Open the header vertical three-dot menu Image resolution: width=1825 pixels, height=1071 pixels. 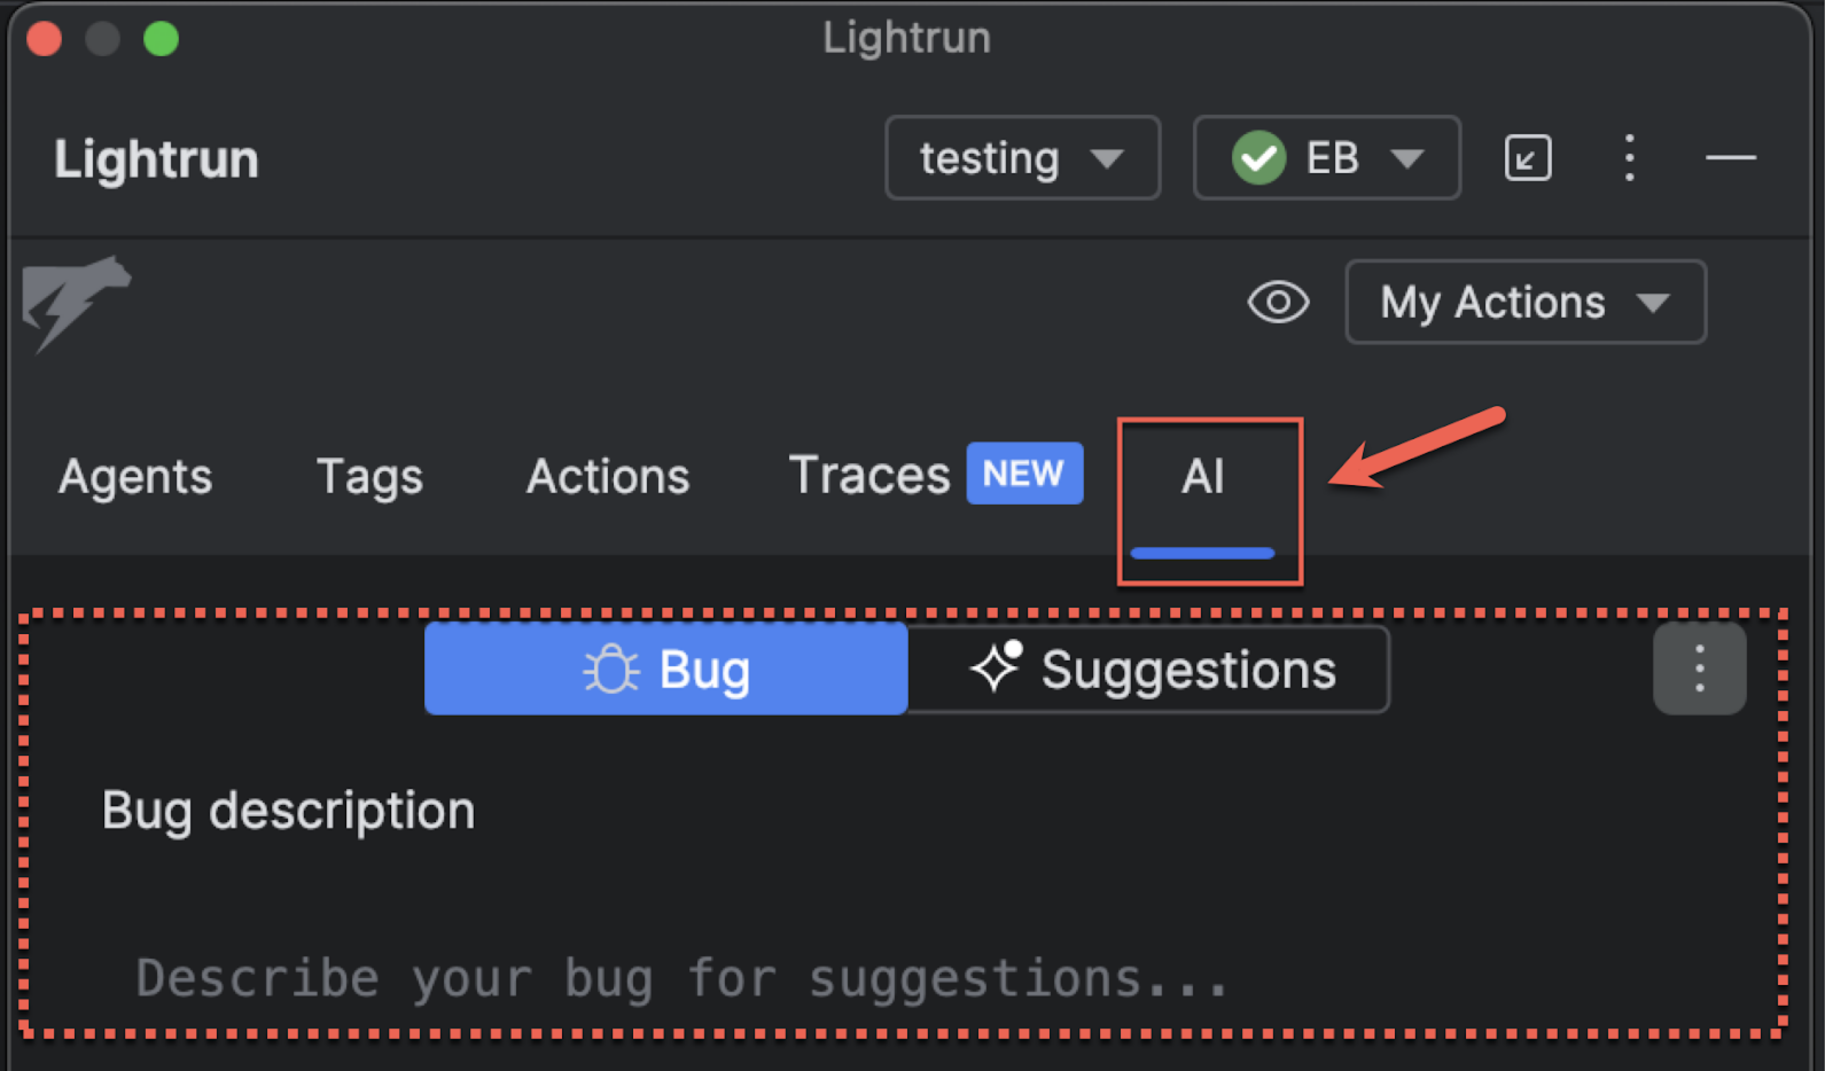(1629, 158)
